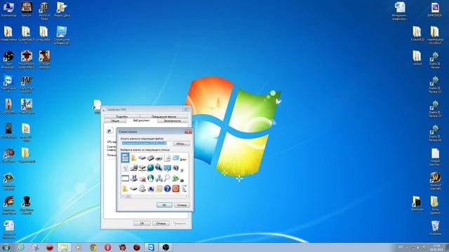Open the Подробно tab
Screen dimensions: 449x252
[121, 117]
